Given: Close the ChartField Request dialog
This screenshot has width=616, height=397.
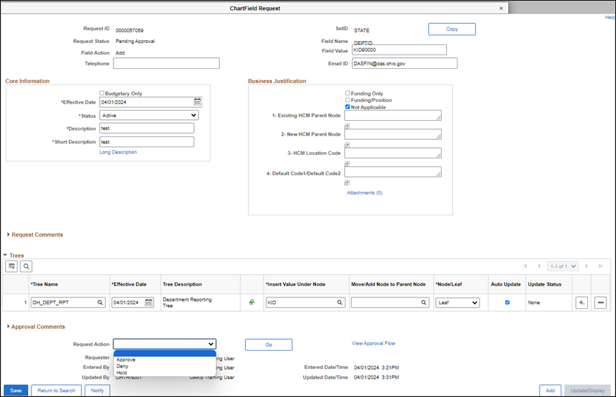Looking at the screenshot, I should tap(501, 8).
